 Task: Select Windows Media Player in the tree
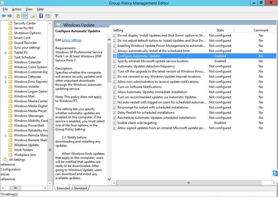pos(30,111)
